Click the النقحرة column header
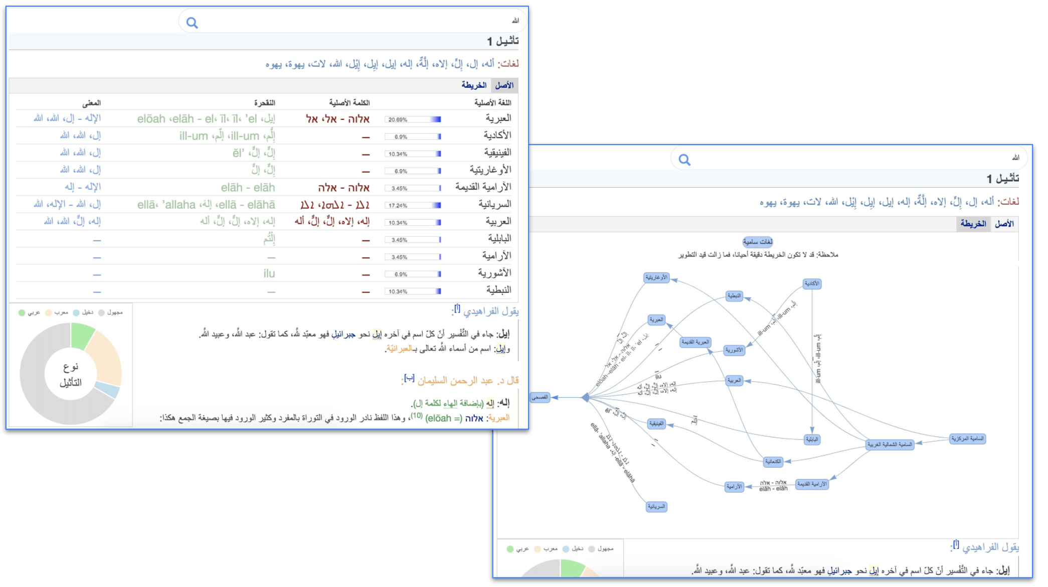Screen dimensions: 1048x587 (264, 102)
